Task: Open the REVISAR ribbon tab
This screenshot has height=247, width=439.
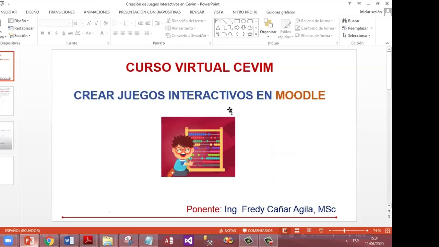Action: tap(197, 12)
